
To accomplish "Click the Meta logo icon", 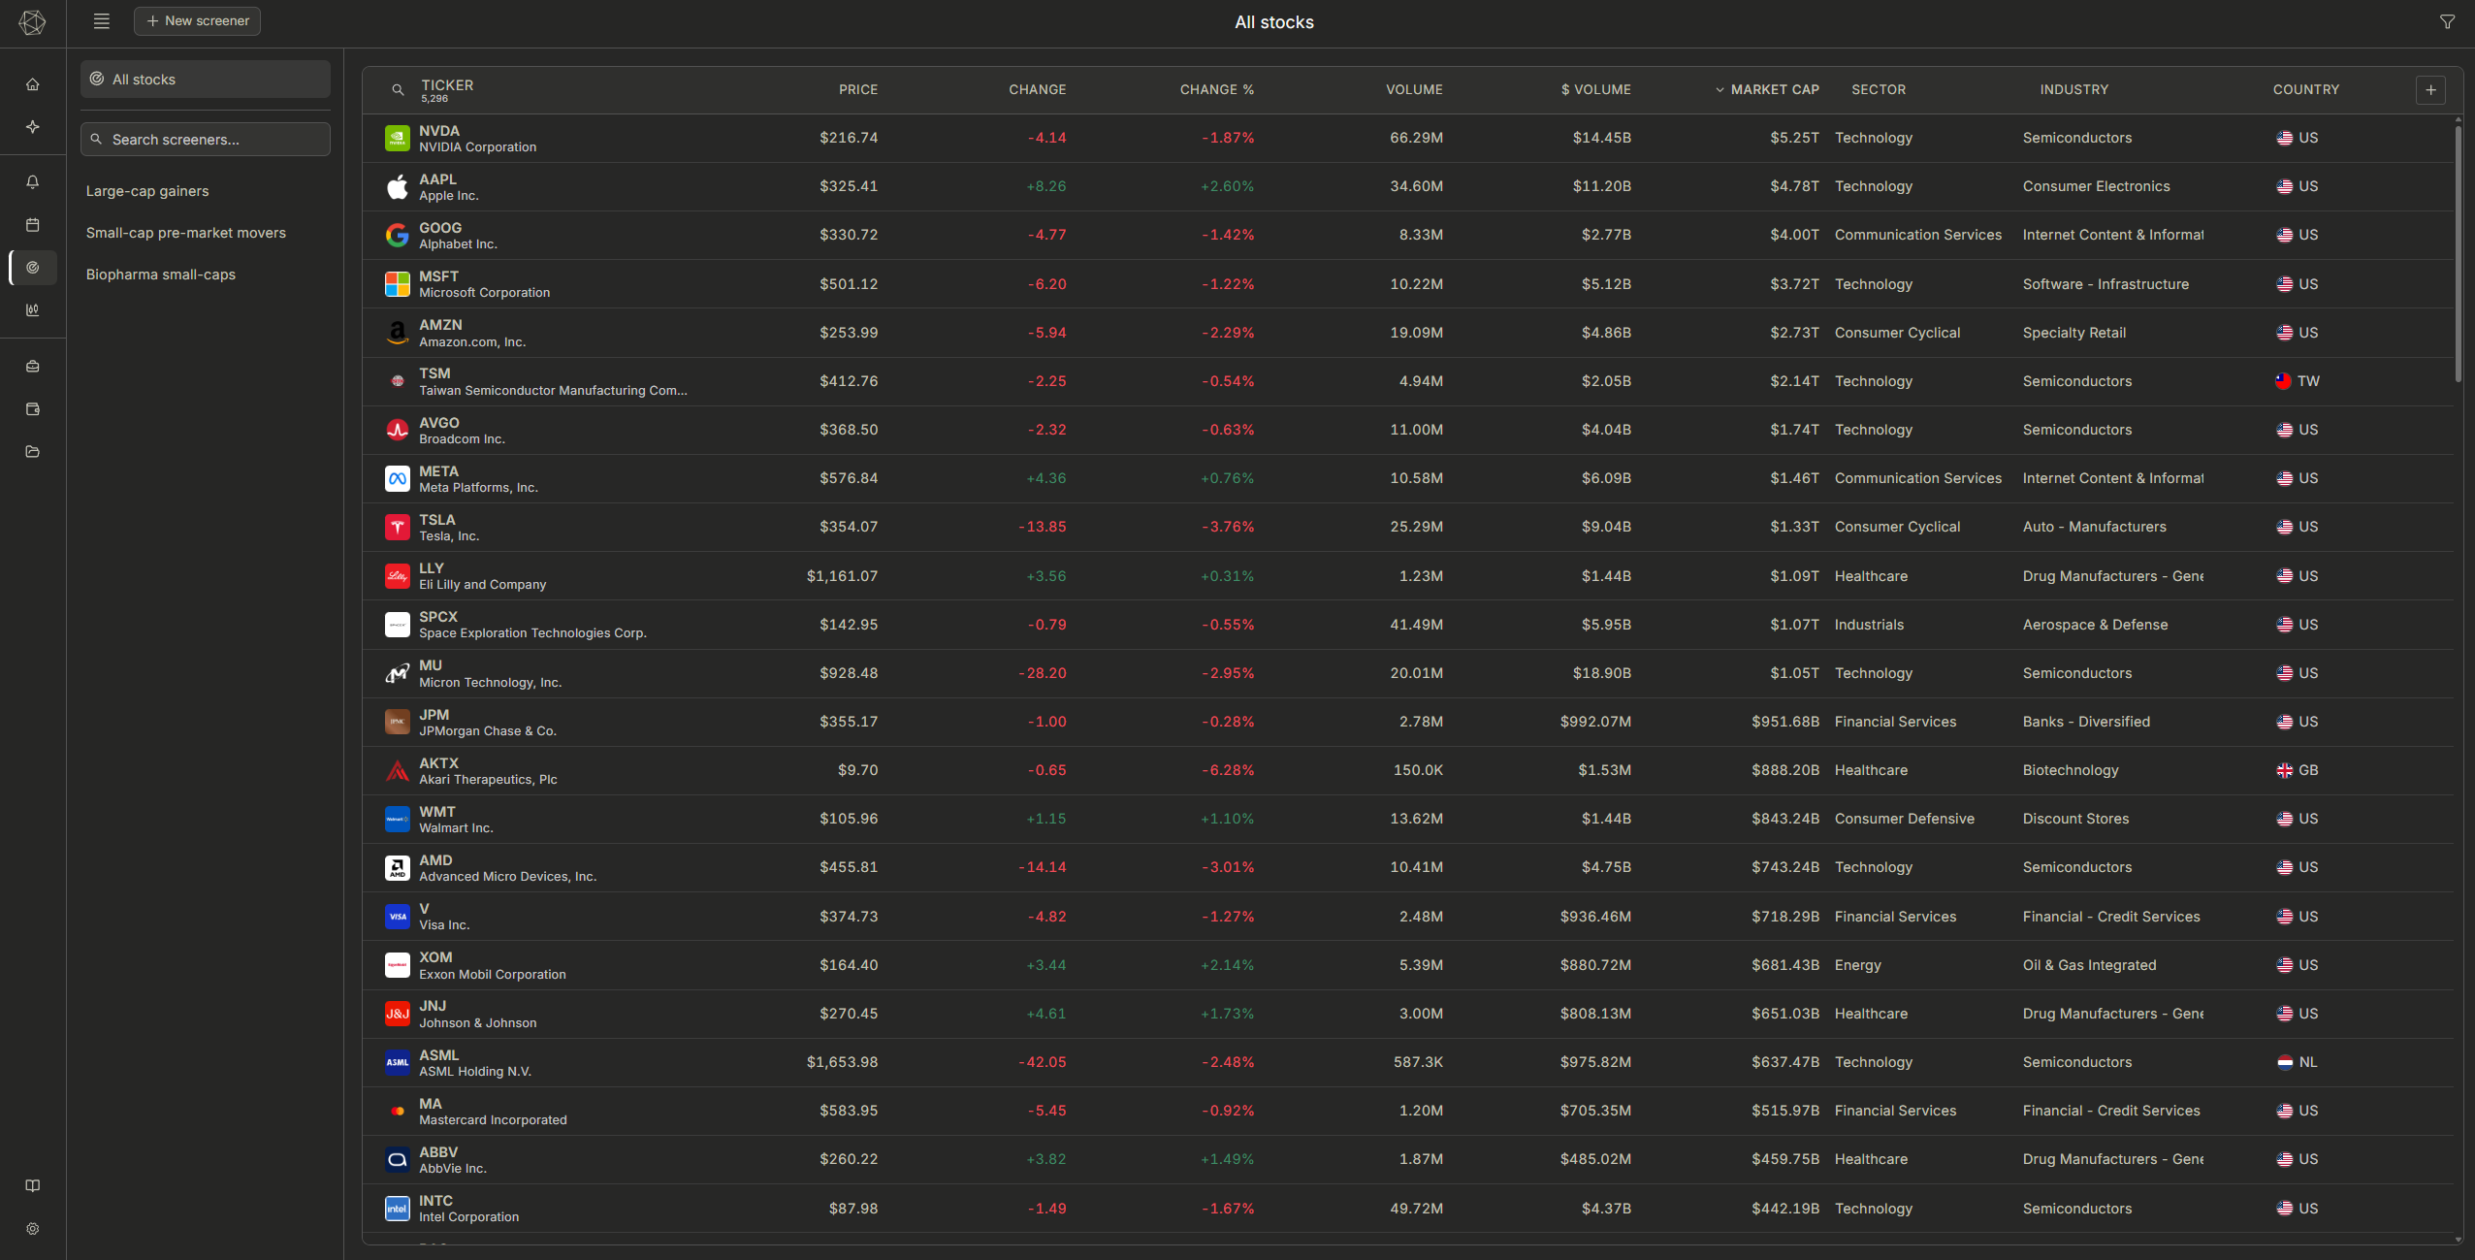I will tap(398, 479).
